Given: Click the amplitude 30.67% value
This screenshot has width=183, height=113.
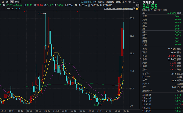Looking at the screenshot, I should [95, 5].
